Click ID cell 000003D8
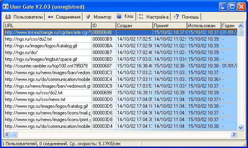 coord(104,120)
